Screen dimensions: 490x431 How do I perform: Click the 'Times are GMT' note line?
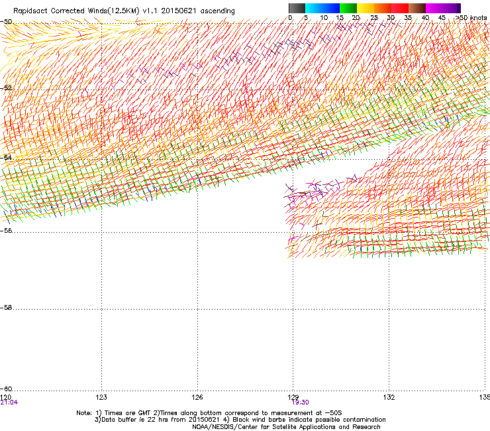coord(209,413)
